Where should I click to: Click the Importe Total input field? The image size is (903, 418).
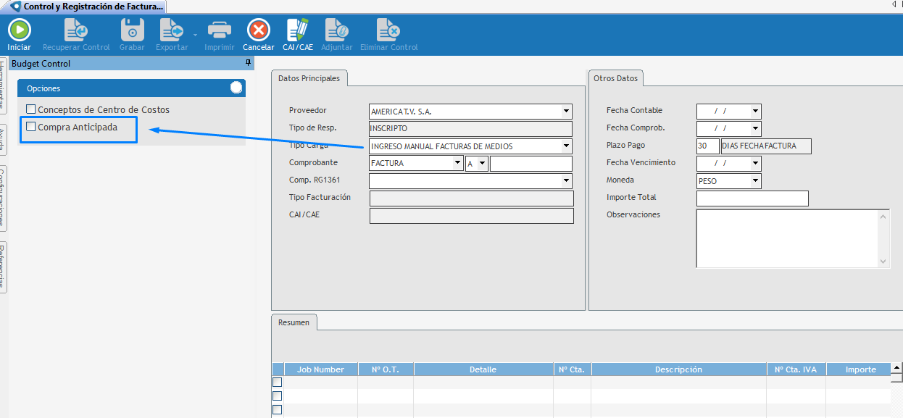[x=752, y=198]
